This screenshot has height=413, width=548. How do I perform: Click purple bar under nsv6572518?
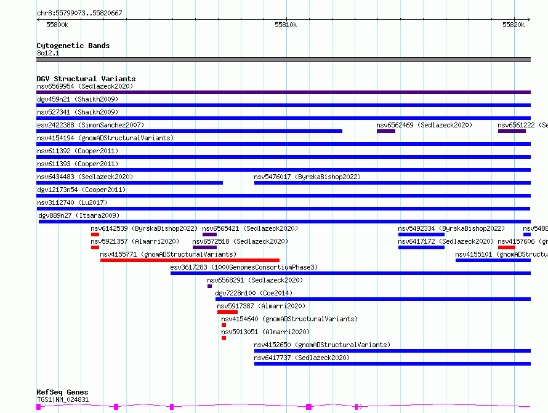(x=204, y=247)
